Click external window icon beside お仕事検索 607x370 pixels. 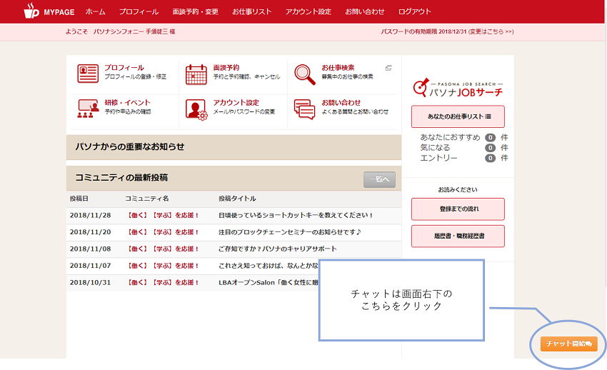(x=388, y=68)
